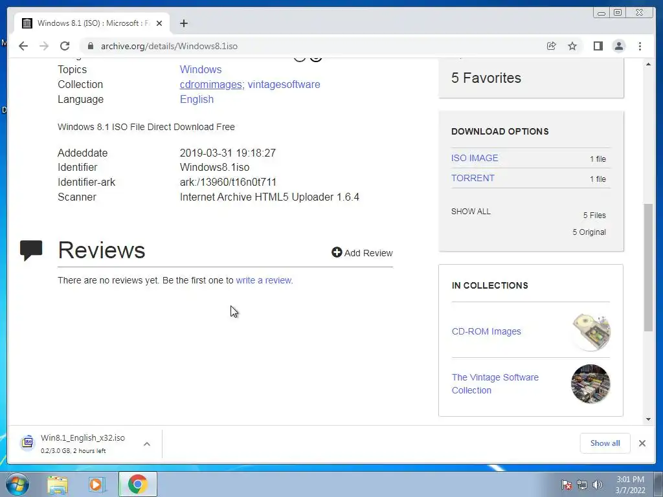
Task: Reload the archive.org page
Action: 65,46
